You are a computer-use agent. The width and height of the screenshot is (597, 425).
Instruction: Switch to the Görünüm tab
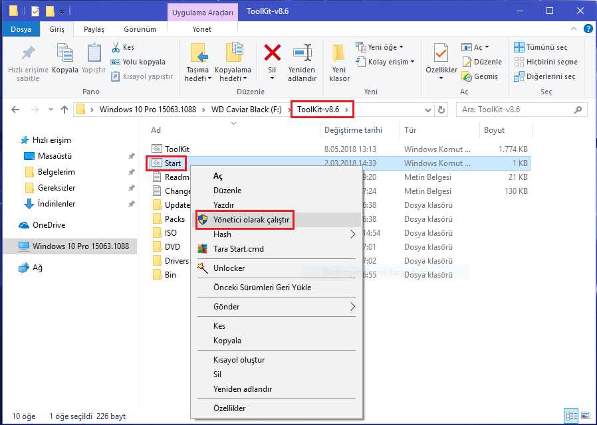140,29
